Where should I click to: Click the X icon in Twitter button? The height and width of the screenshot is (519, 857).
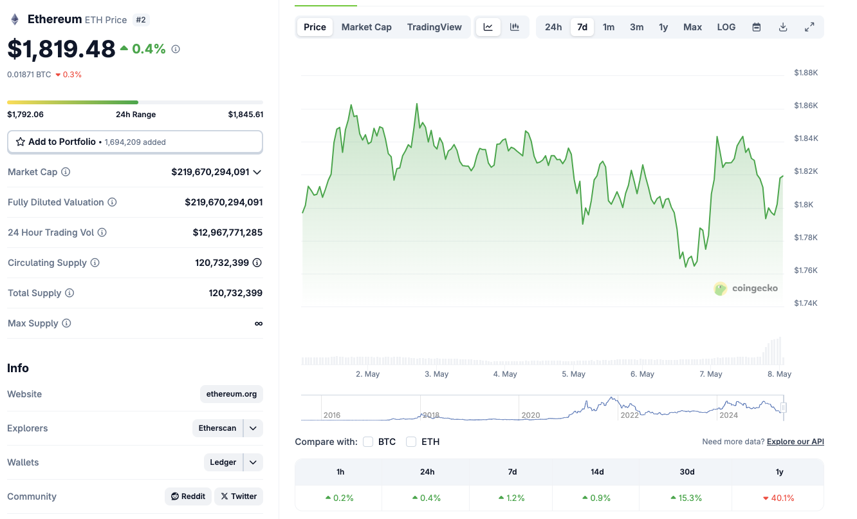[x=225, y=496]
